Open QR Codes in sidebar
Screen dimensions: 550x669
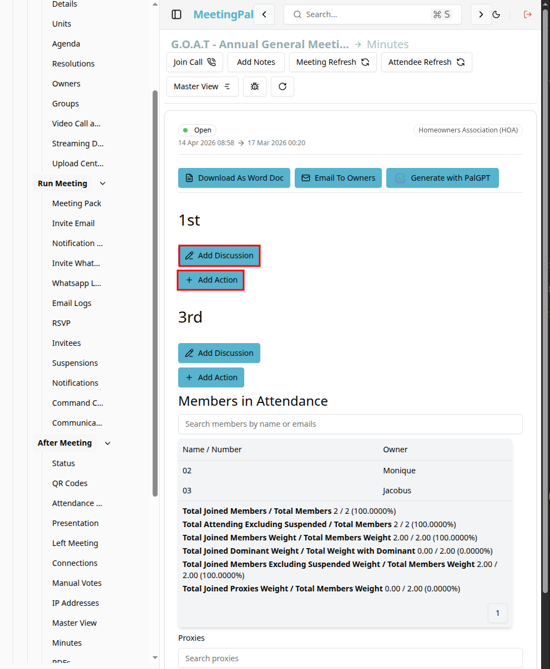click(x=70, y=483)
